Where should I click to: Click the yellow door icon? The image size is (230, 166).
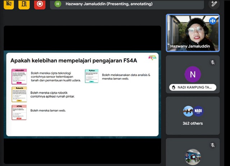tap(24, 4)
